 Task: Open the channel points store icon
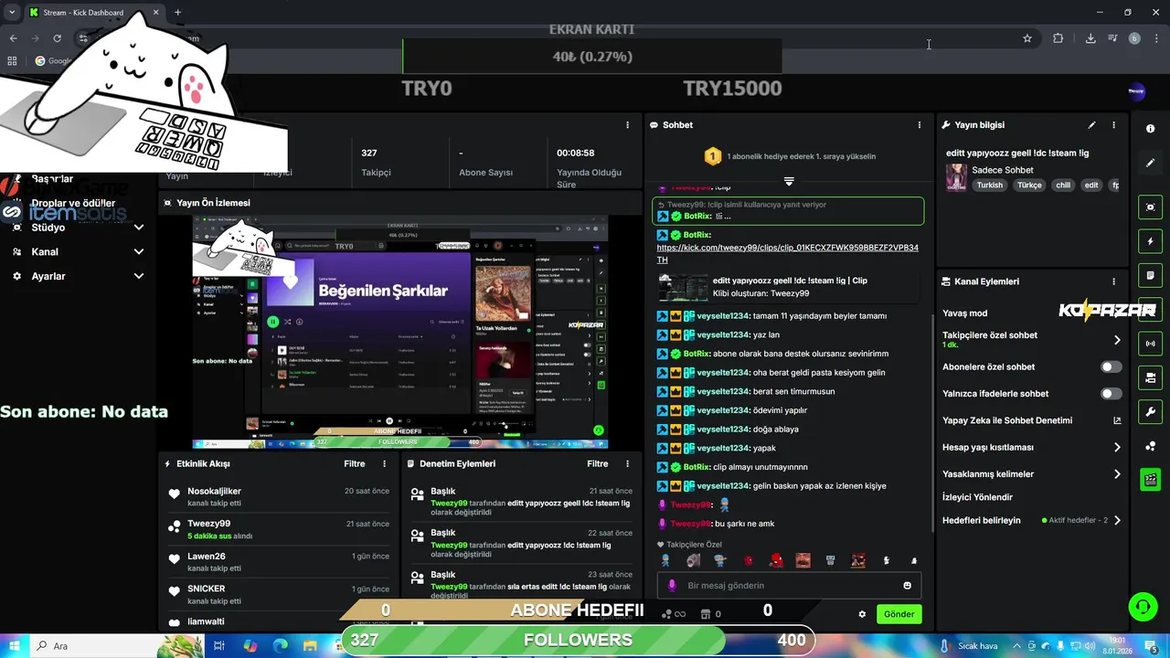click(706, 614)
